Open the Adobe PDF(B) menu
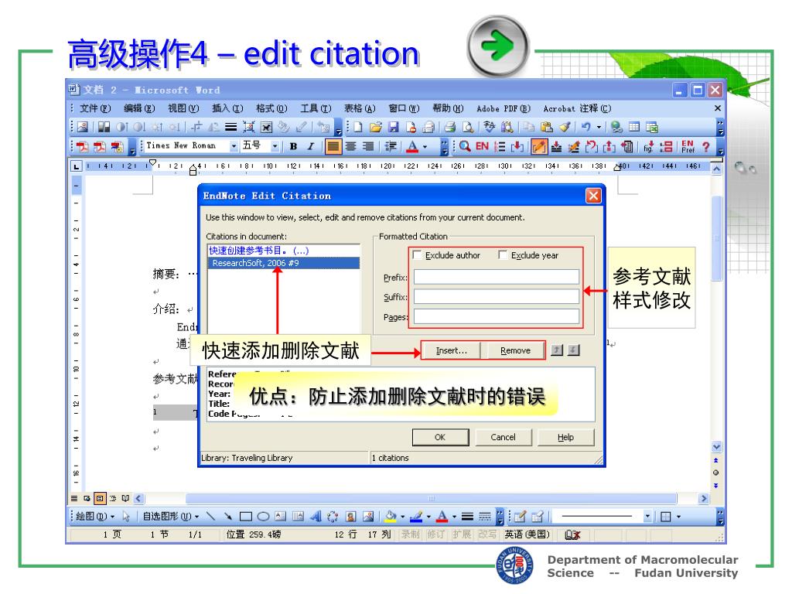Screen dimensions: 792x594 [x=504, y=108]
